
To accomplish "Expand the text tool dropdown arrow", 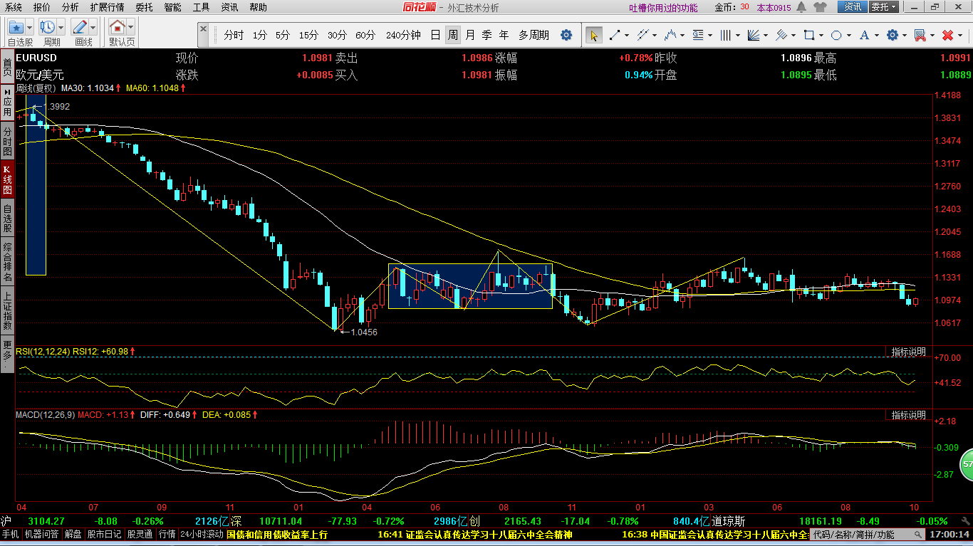I will [877, 35].
